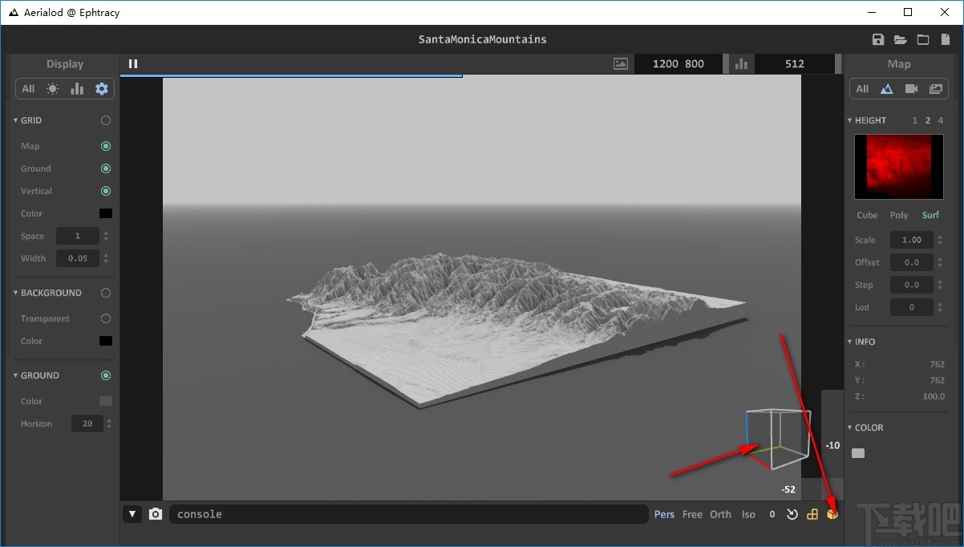This screenshot has height=547, width=964.
Task: Click the empty folder icon in header
Action: pos(923,39)
